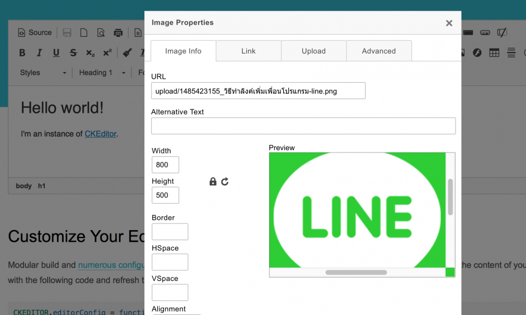
Task: Open the Styles dropdown
Action: pyautogui.click(x=43, y=73)
